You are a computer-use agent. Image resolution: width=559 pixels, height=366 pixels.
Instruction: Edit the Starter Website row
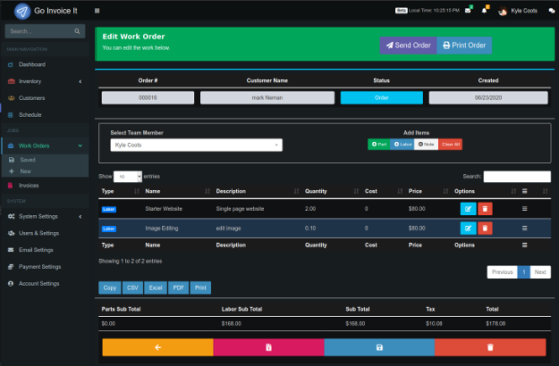point(468,208)
